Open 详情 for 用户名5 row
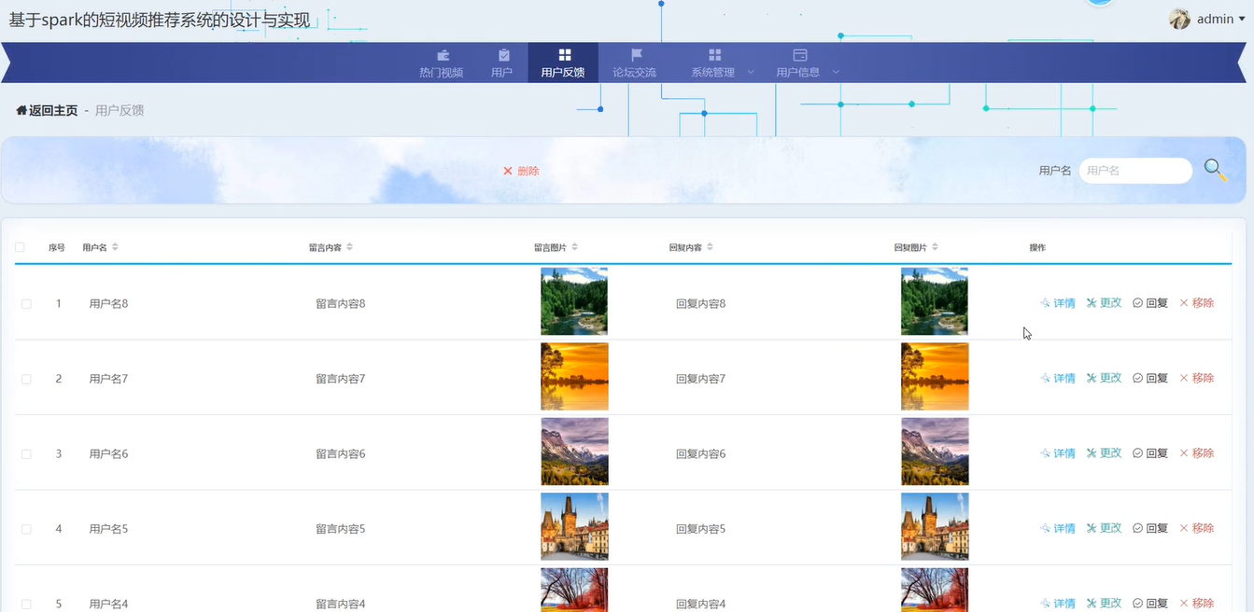1254x612 pixels. [1058, 528]
